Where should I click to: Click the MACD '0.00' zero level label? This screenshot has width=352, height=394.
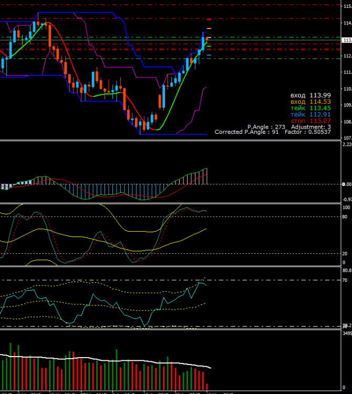347,184
